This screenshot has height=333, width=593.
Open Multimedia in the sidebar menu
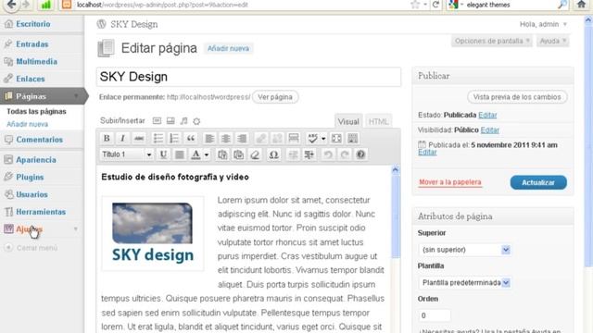(37, 62)
